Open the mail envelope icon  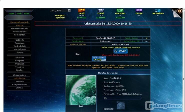click(x=179, y=11)
